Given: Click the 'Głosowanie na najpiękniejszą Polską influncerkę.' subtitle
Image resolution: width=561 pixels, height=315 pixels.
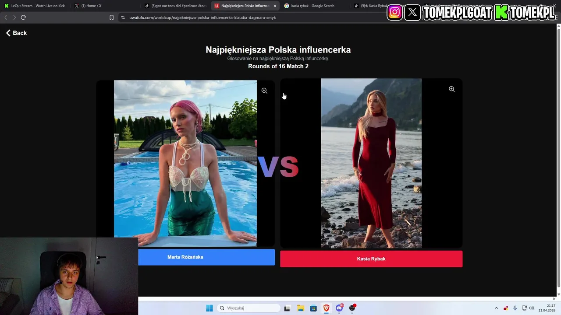Looking at the screenshot, I should [x=278, y=59].
